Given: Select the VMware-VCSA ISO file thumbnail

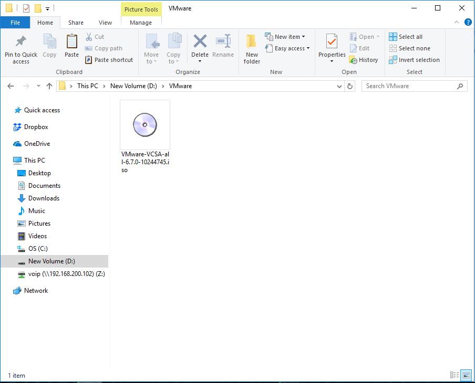Looking at the screenshot, I should (x=145, y=125).
